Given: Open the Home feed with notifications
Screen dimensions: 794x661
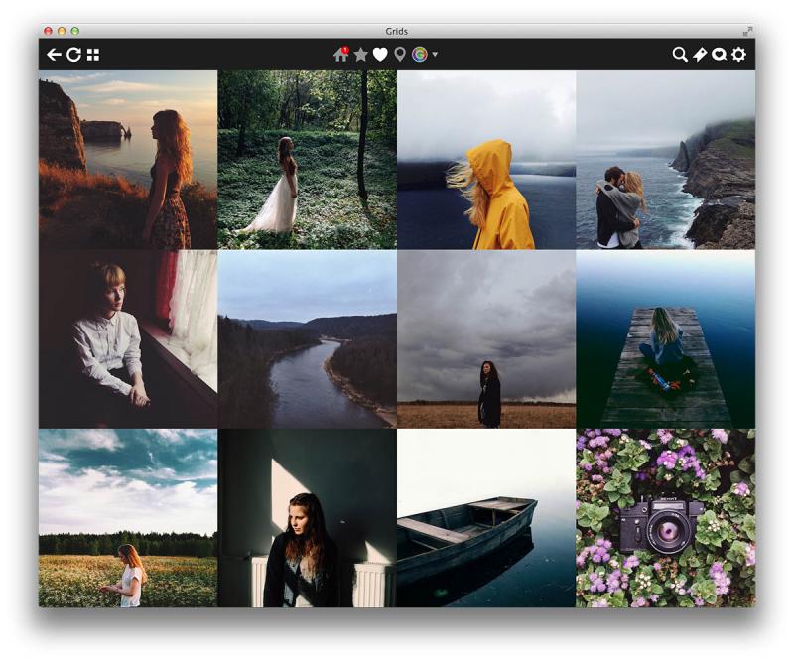Looking at the screenshot, I should [341, 54].
